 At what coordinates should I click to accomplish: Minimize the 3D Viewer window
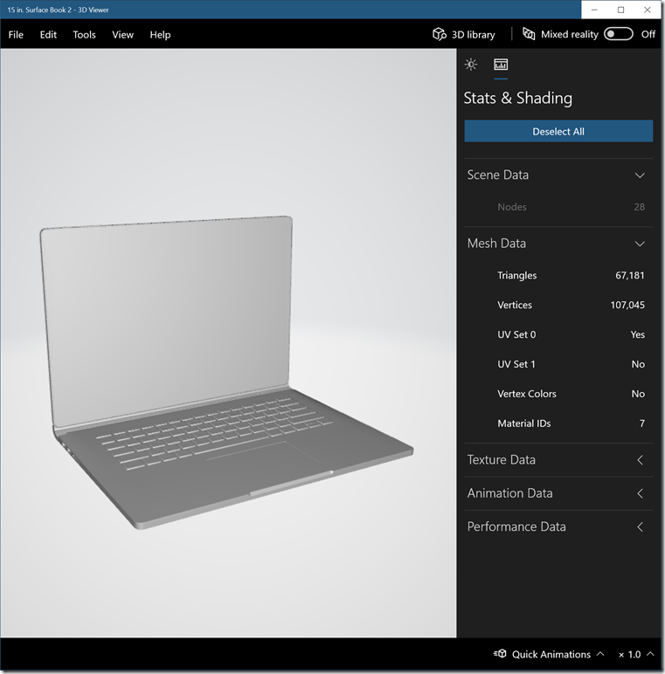pyautogui.click(x=594, y=10)
